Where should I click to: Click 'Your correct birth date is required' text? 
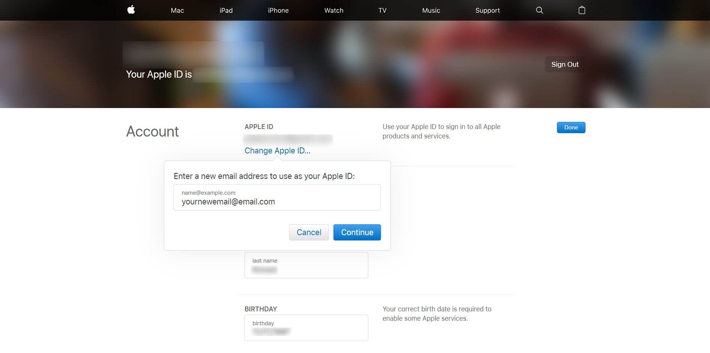click(437, 314)
